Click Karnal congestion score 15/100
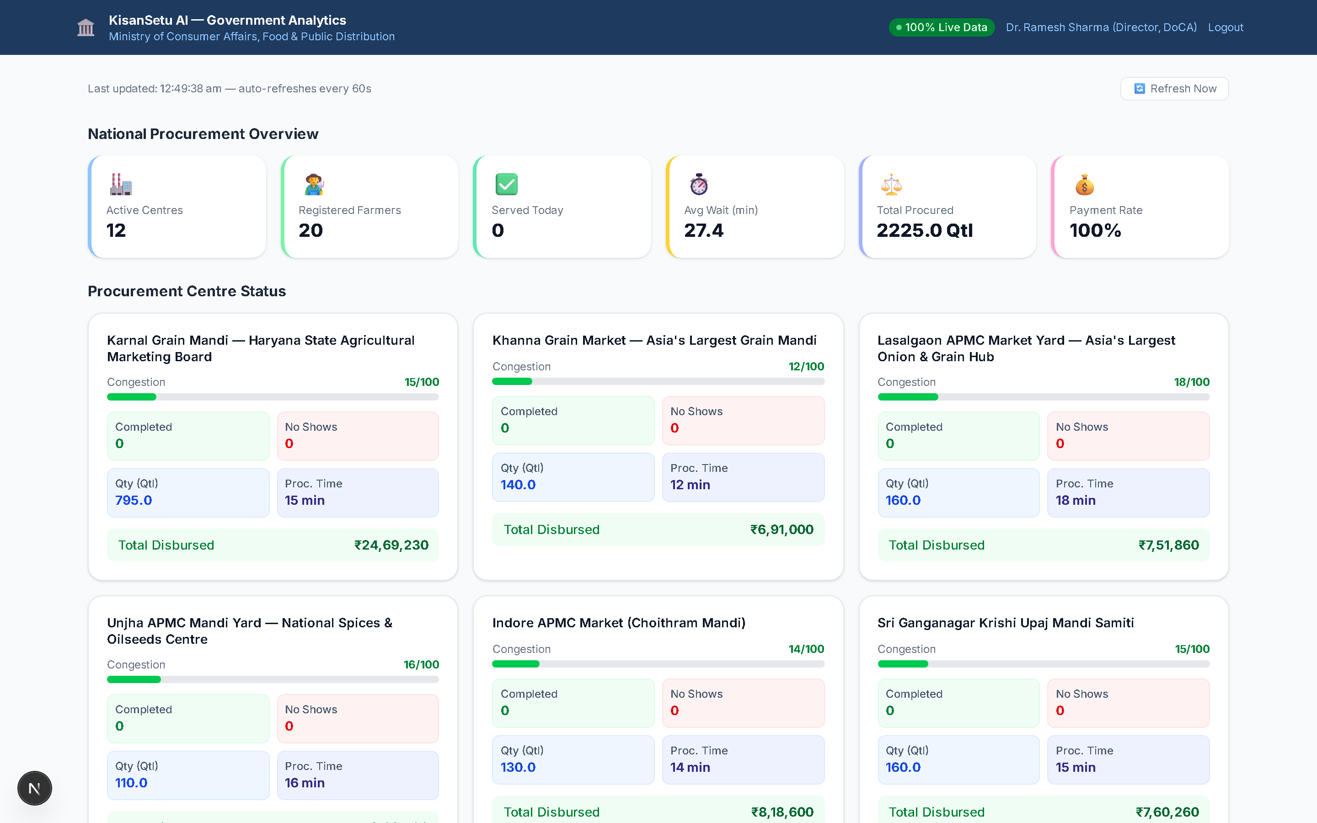Viewport: 1317px width, 823px height. (422, 382)
